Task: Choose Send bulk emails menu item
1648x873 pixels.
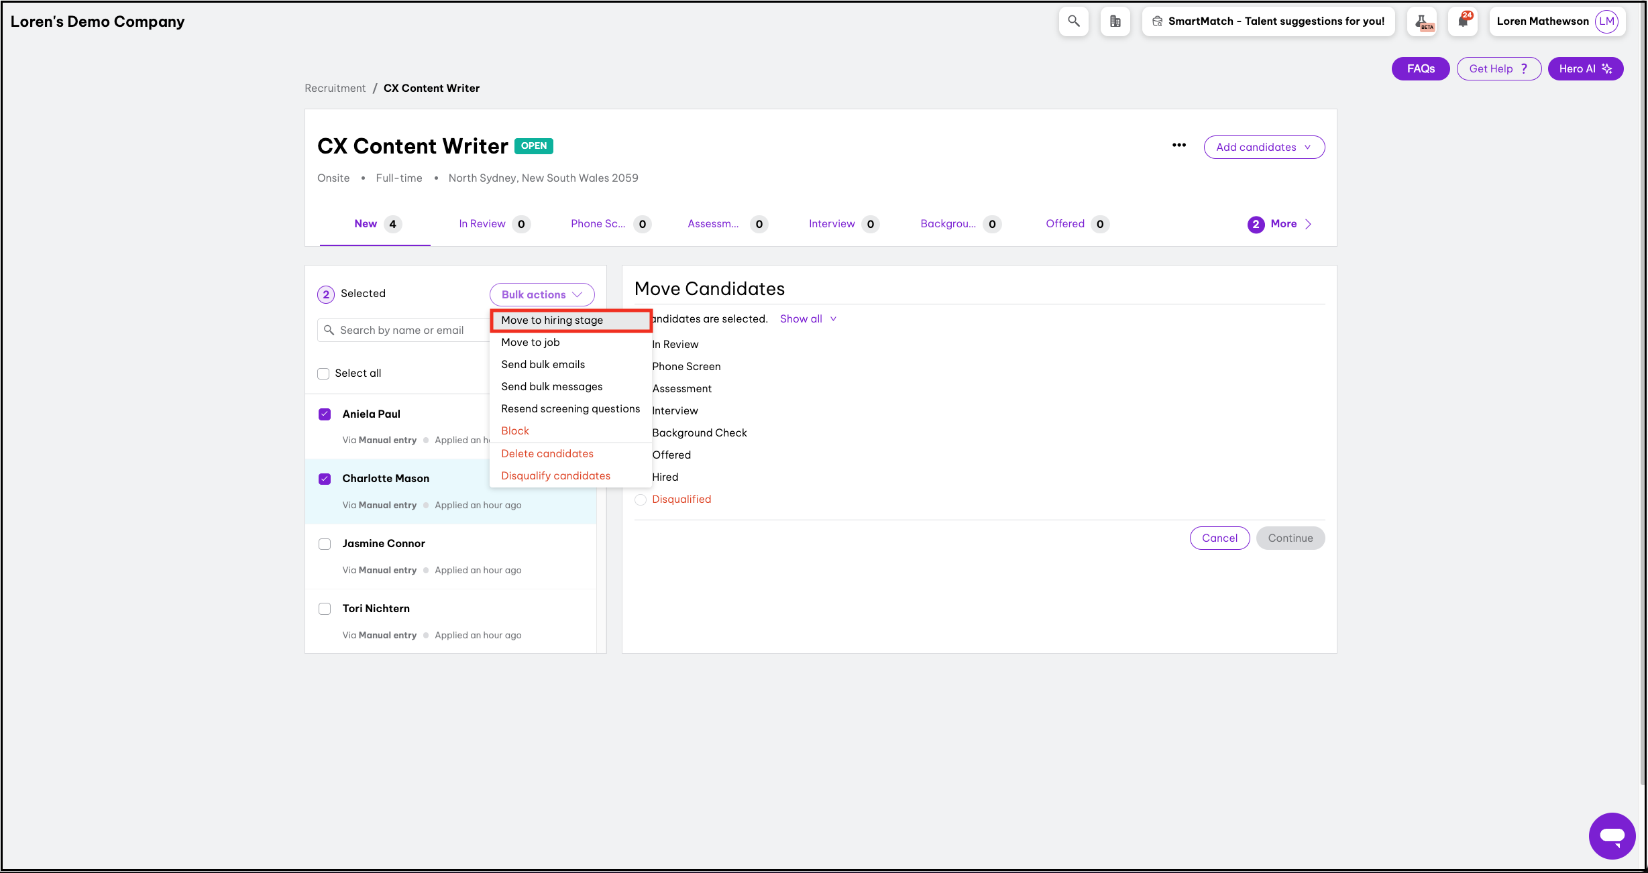Action: (x=543, y=365)
